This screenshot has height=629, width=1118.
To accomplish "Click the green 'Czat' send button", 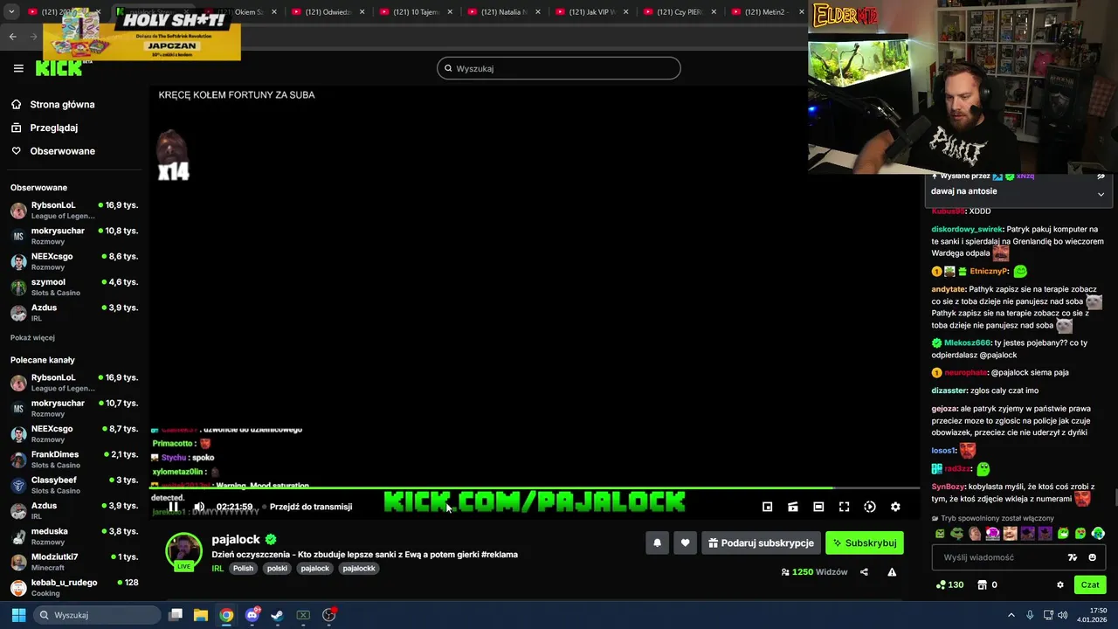I will coord(1090,584).
